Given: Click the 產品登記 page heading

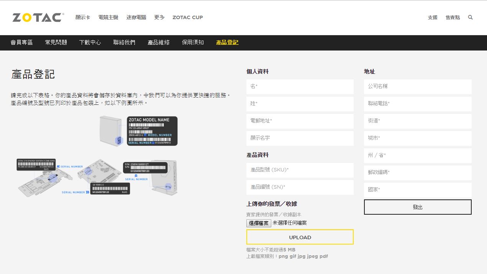Looking at the screenshot, I should click(x=33, y=74).
